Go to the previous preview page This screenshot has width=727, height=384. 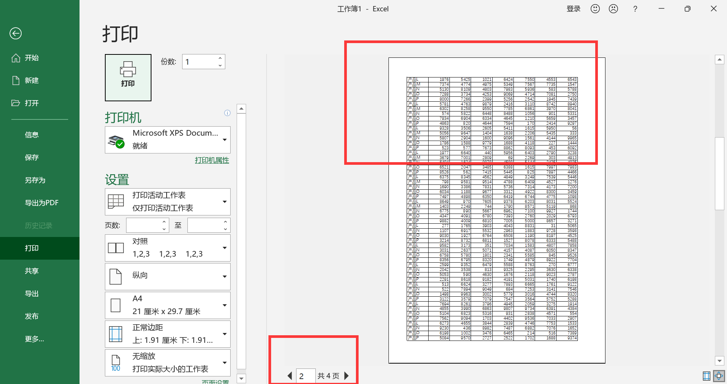tap(290, 376)
